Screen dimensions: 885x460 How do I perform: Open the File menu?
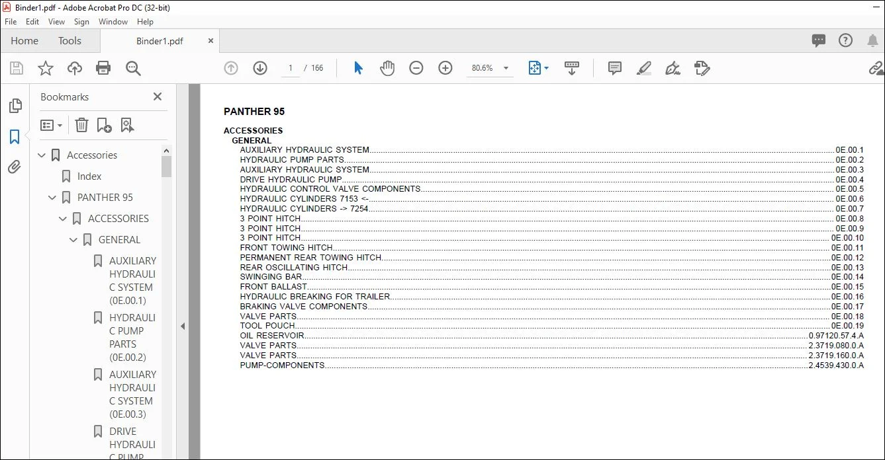tap(11, 22)
